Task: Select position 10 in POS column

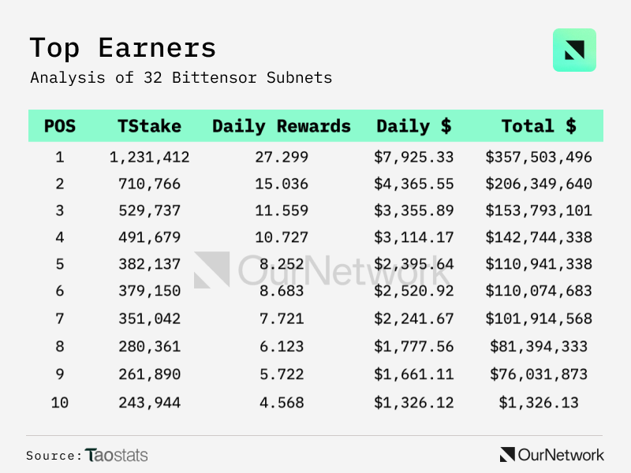Action: coord(60,403)
